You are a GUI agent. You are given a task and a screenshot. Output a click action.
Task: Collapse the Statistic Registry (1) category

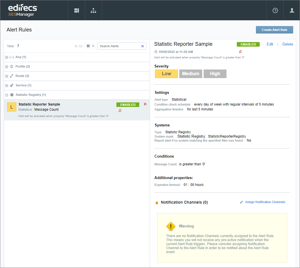click(6, 95)
